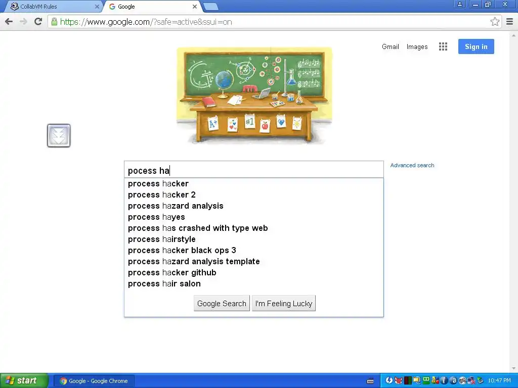
Task: Click the handshake tray icon
Action: pyautogui.click(x=462, y=380)
